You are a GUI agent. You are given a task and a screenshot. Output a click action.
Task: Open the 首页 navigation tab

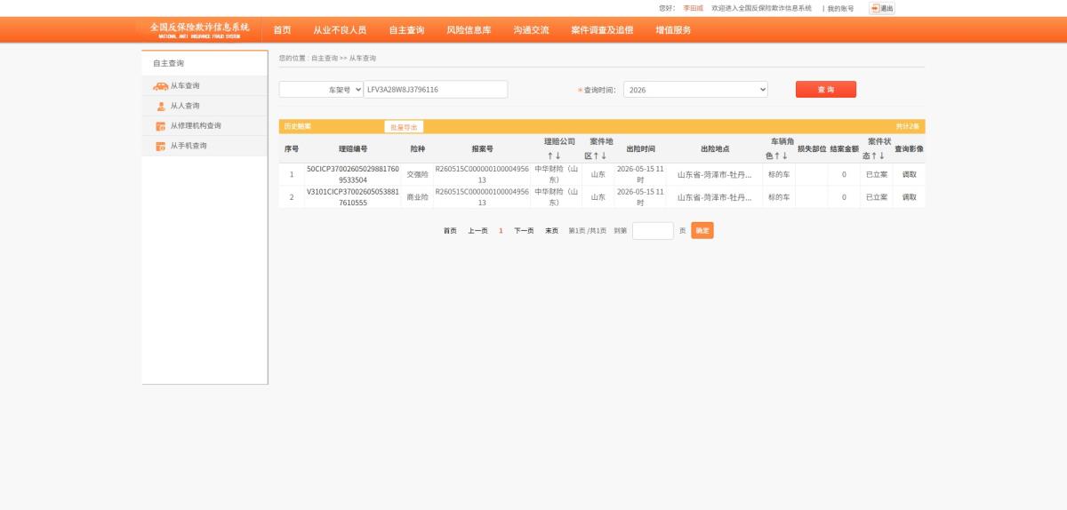click(x=282, y=29)
